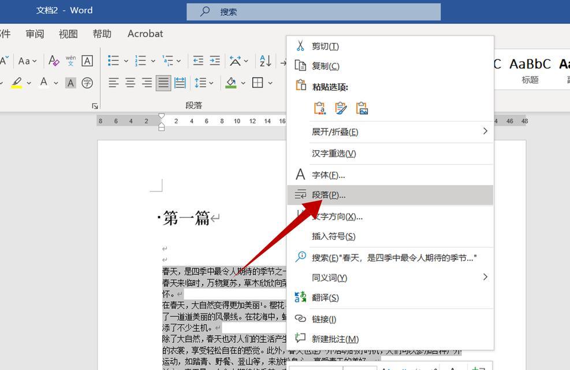Click the increase indent icon
Viewport: 570px width, 370px height.
click(x=215, y=60)
